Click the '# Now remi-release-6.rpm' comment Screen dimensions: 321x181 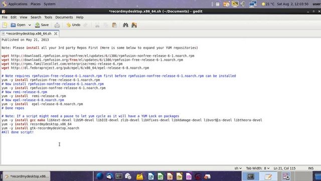pyautogui.click(x=25, y=92)
